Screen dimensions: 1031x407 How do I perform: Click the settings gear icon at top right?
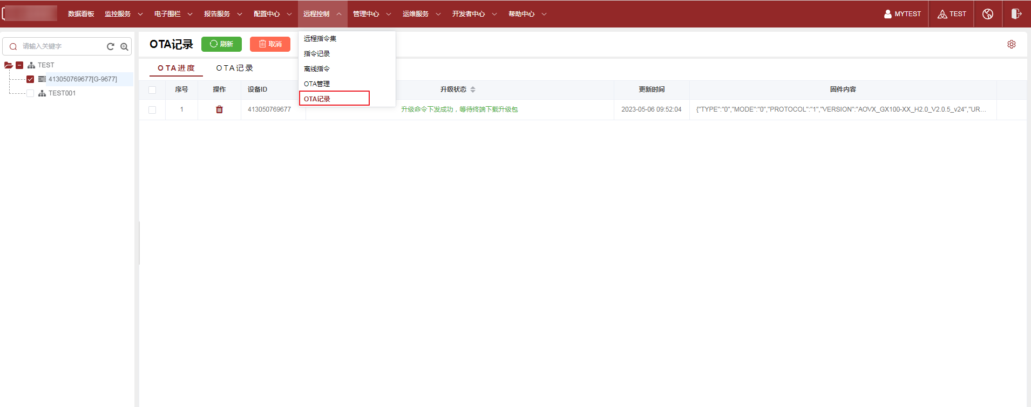[x=1011, y=44]
